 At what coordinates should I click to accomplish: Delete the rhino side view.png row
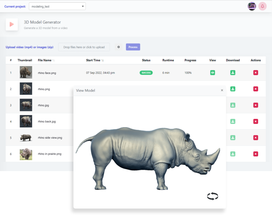click(x=256, y=137)
